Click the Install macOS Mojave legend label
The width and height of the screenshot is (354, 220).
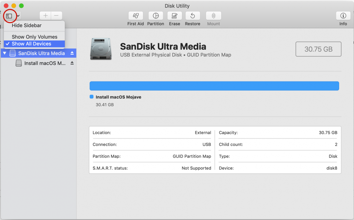click(119, 97)
